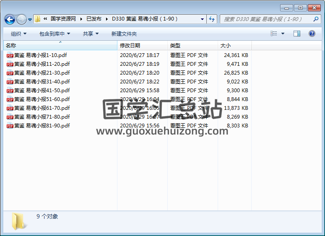
Task: Open the view options dropdown arrow
Action: (x=283, y=34)
